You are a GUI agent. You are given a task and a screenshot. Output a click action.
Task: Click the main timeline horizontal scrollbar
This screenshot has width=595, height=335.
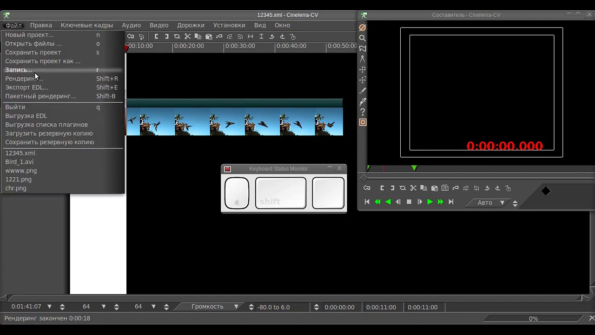tap(295, 298)
